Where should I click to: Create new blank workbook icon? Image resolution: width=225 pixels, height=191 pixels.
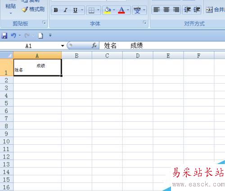tap(40, 36)
